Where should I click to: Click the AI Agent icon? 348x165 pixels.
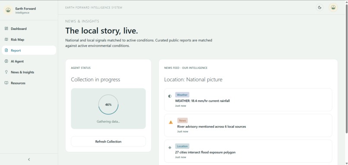click(x=6, y=61)
